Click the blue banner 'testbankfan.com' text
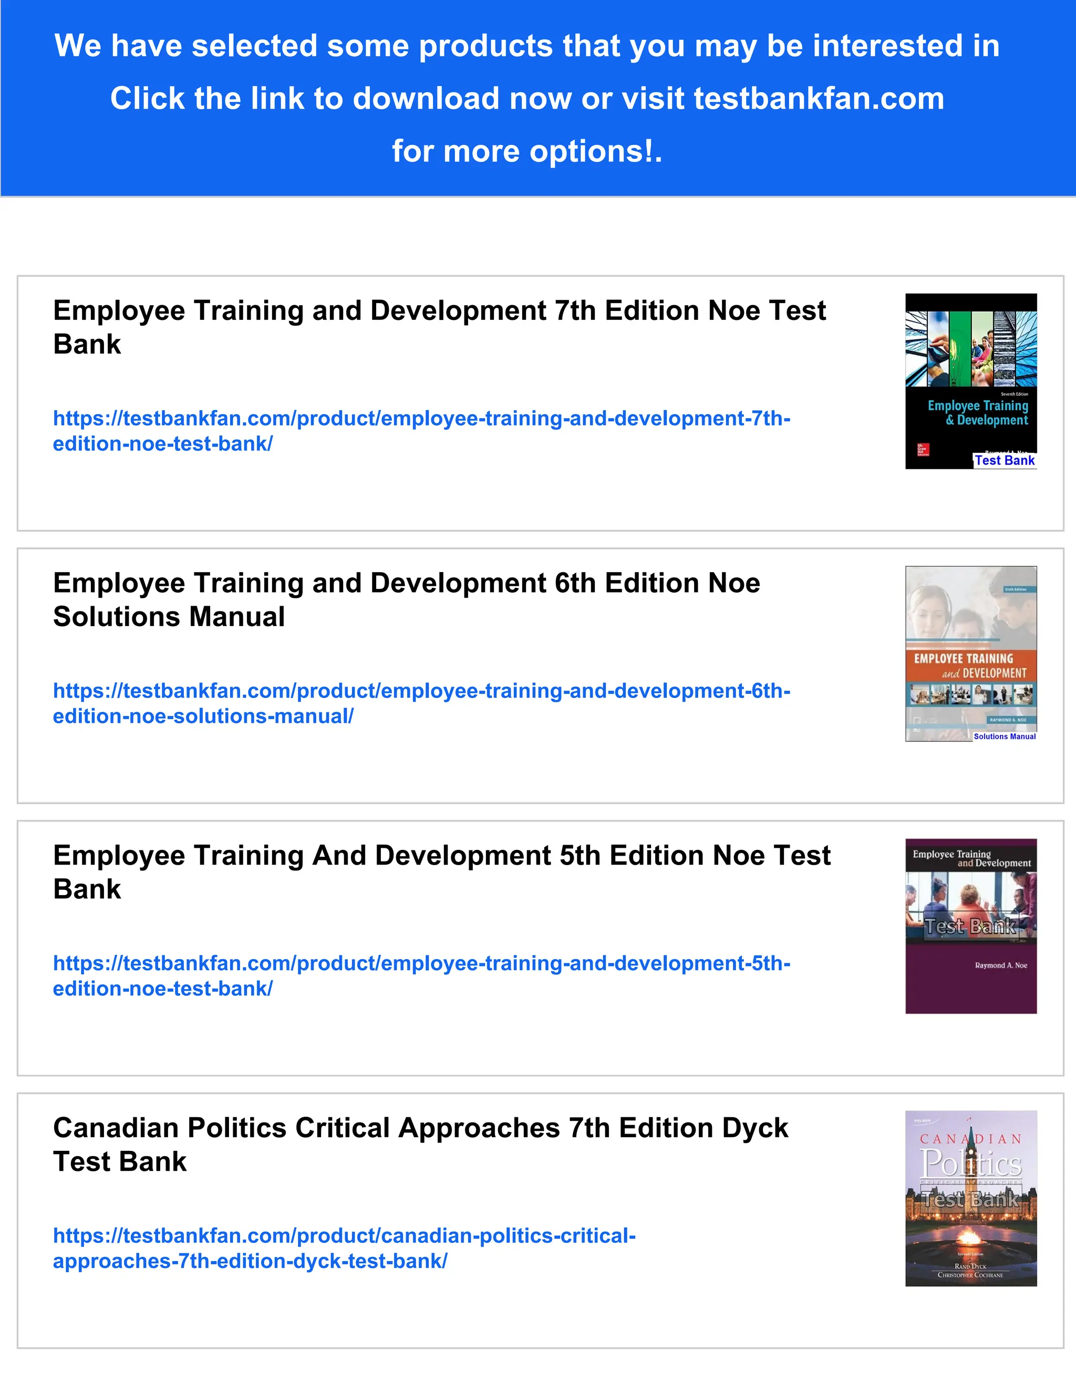The image size is (1076, 1392). click(819, 99)
